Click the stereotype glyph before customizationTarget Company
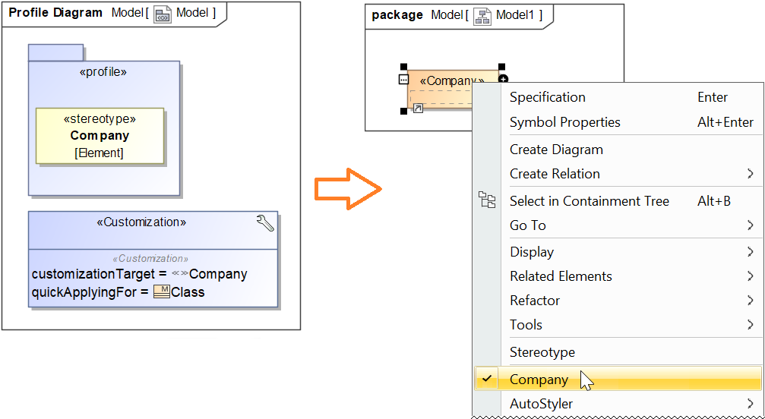This screenshot has width=765, height=419. coord(180,275)
